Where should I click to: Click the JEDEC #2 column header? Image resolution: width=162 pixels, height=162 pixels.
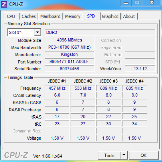[x=83, y=81]
